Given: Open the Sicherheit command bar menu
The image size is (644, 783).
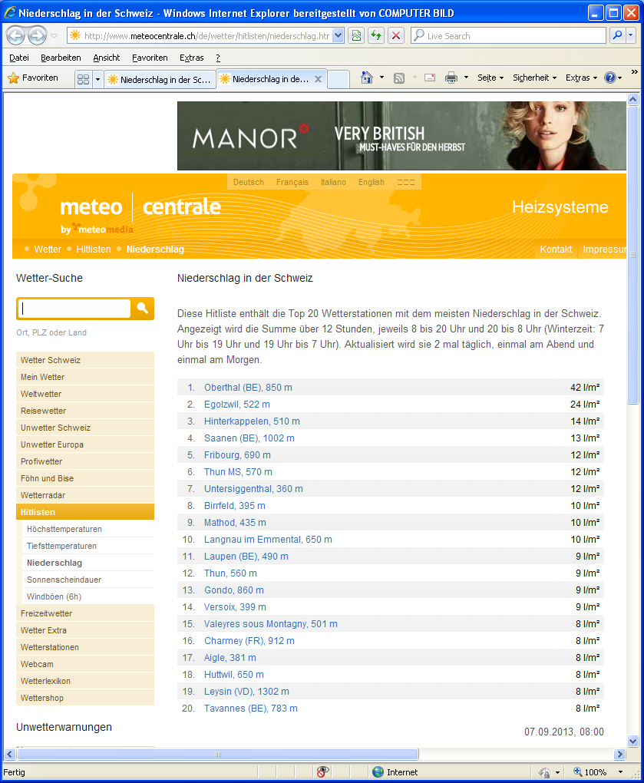Looking at the screenshot, I should (x=535, y=78).
